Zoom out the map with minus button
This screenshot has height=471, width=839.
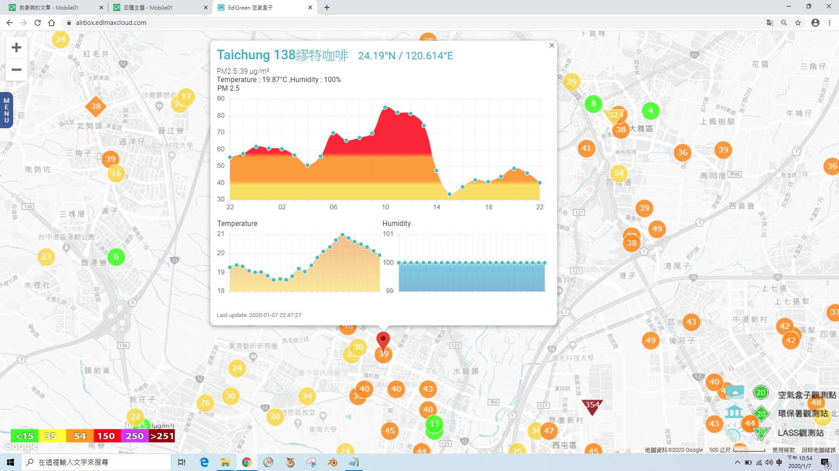(x=17, y=70)
